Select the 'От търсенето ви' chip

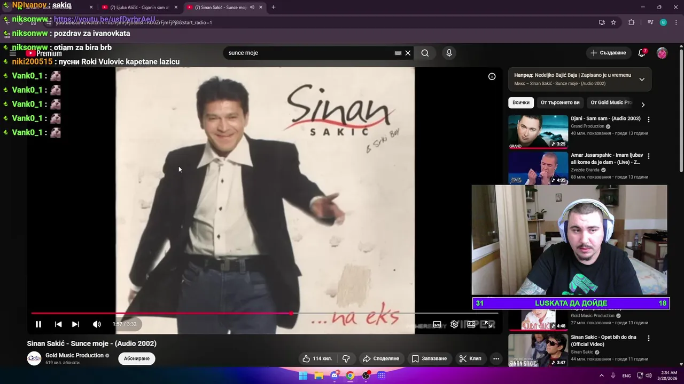560,102
